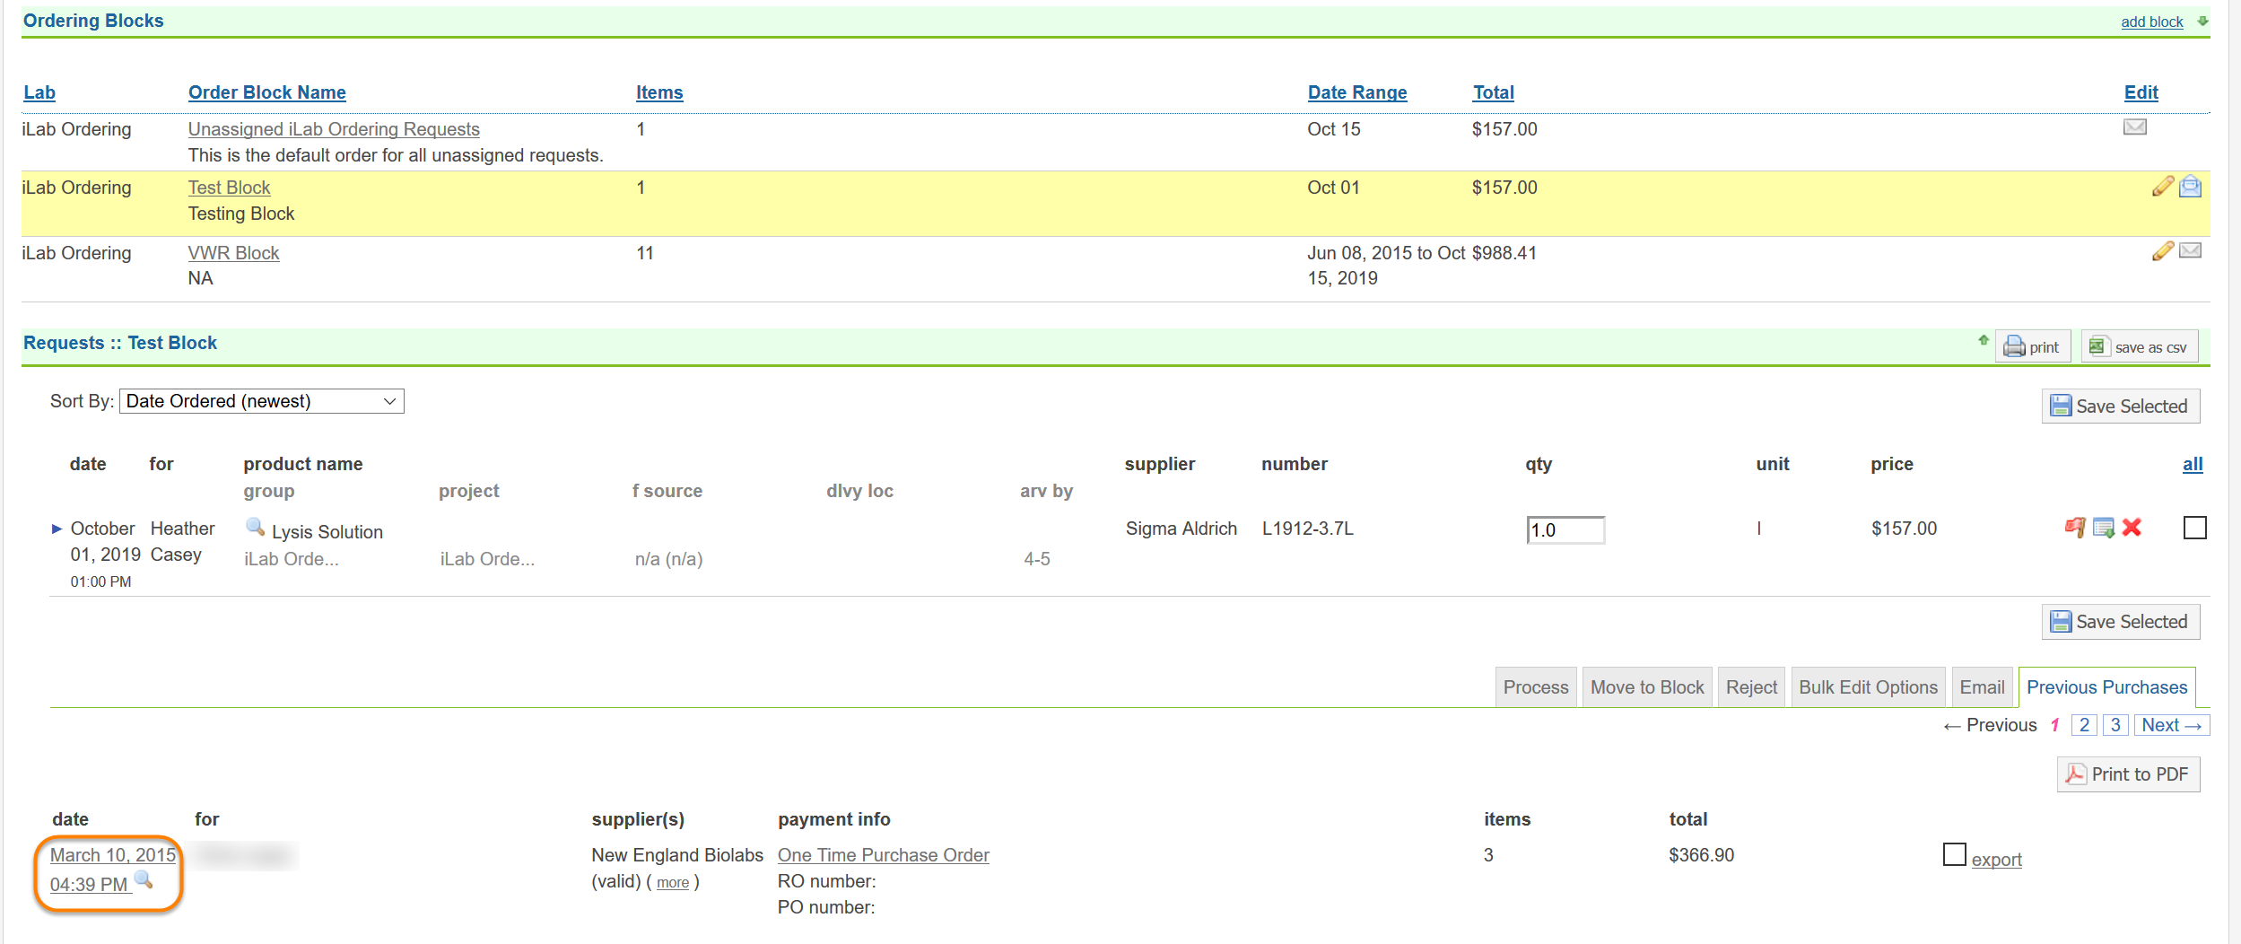Tick the export checkbox for March 2015 purchase
Screen dimensions: 2241x944
point(1954,854)
